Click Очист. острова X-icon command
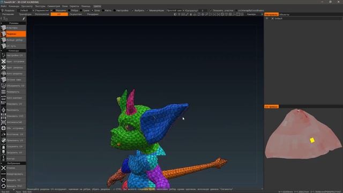 tap(13, 62)
